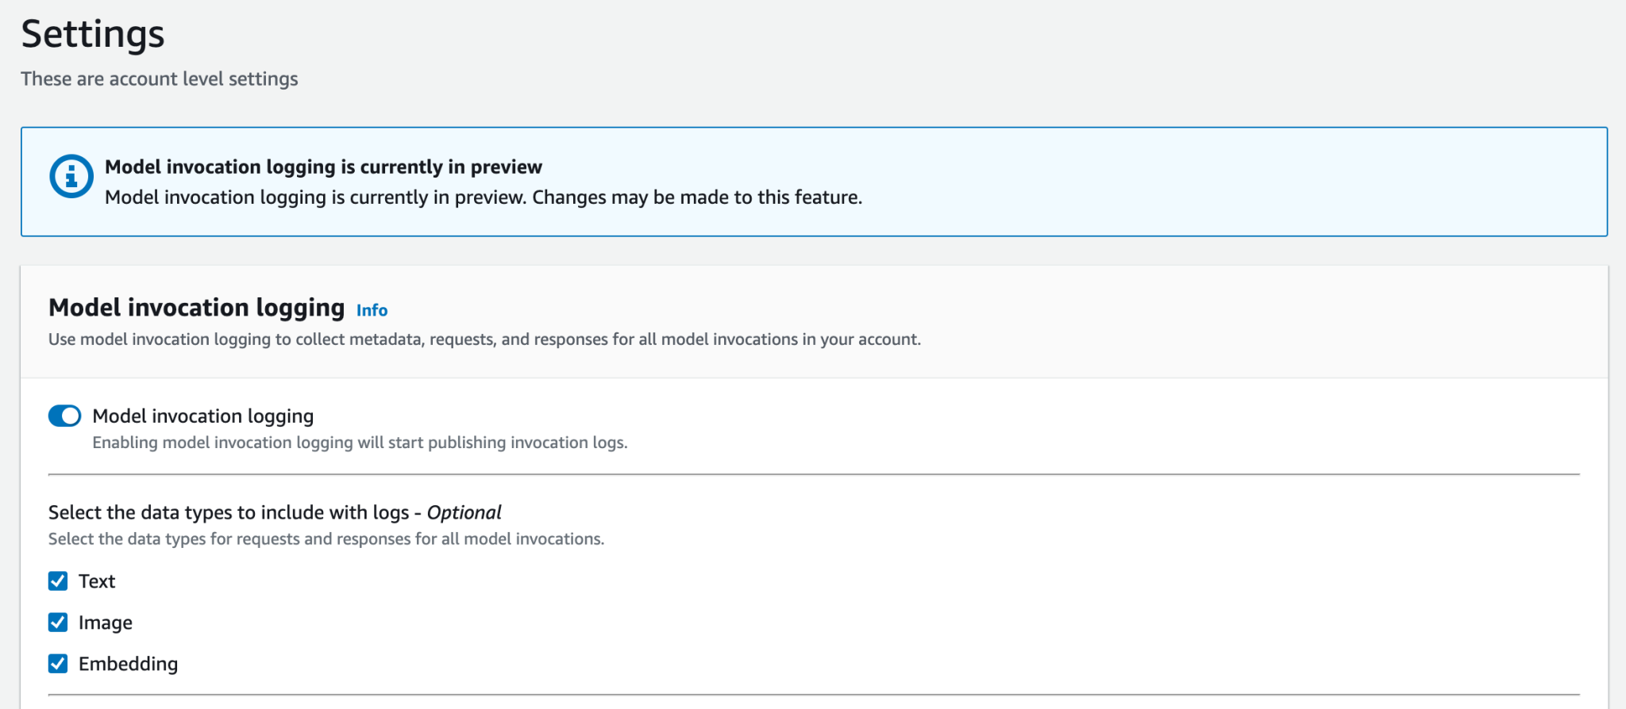
Task: Click the 'Enabling model invocation logging' helper text
Action: 360,443
